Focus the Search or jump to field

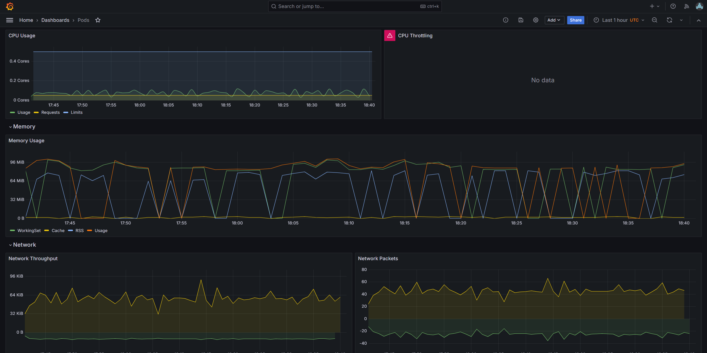coord(355,6)
